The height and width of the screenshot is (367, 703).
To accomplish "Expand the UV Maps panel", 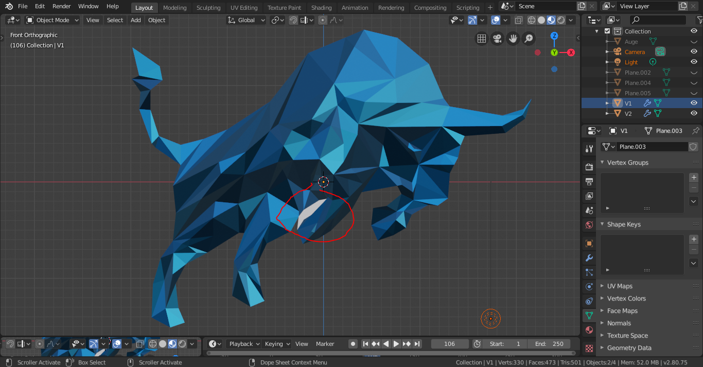I will coord(620,286).
